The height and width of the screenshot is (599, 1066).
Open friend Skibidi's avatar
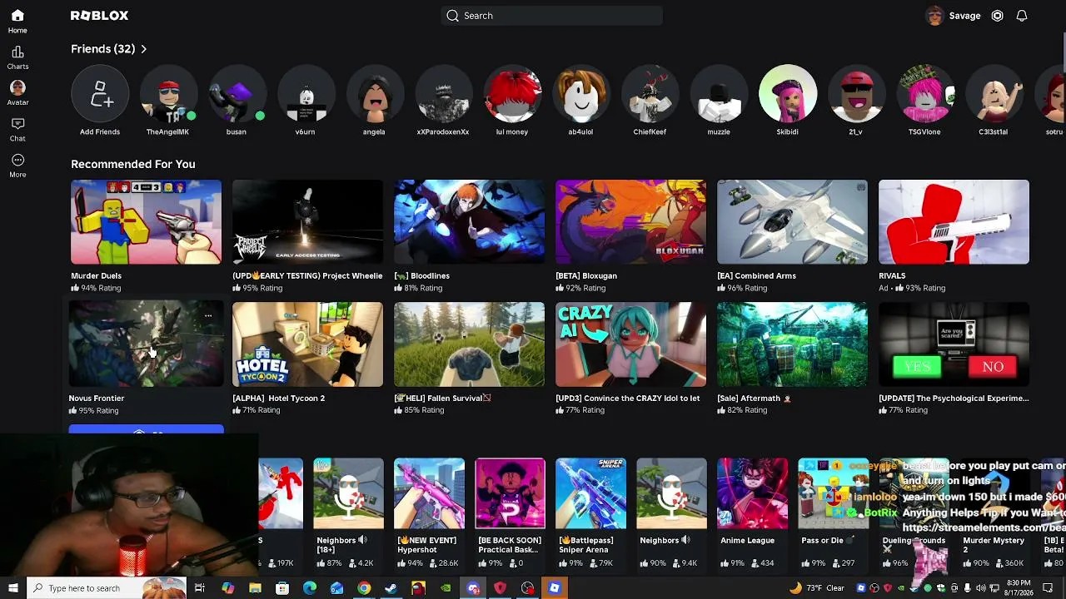tap(788, 93)
